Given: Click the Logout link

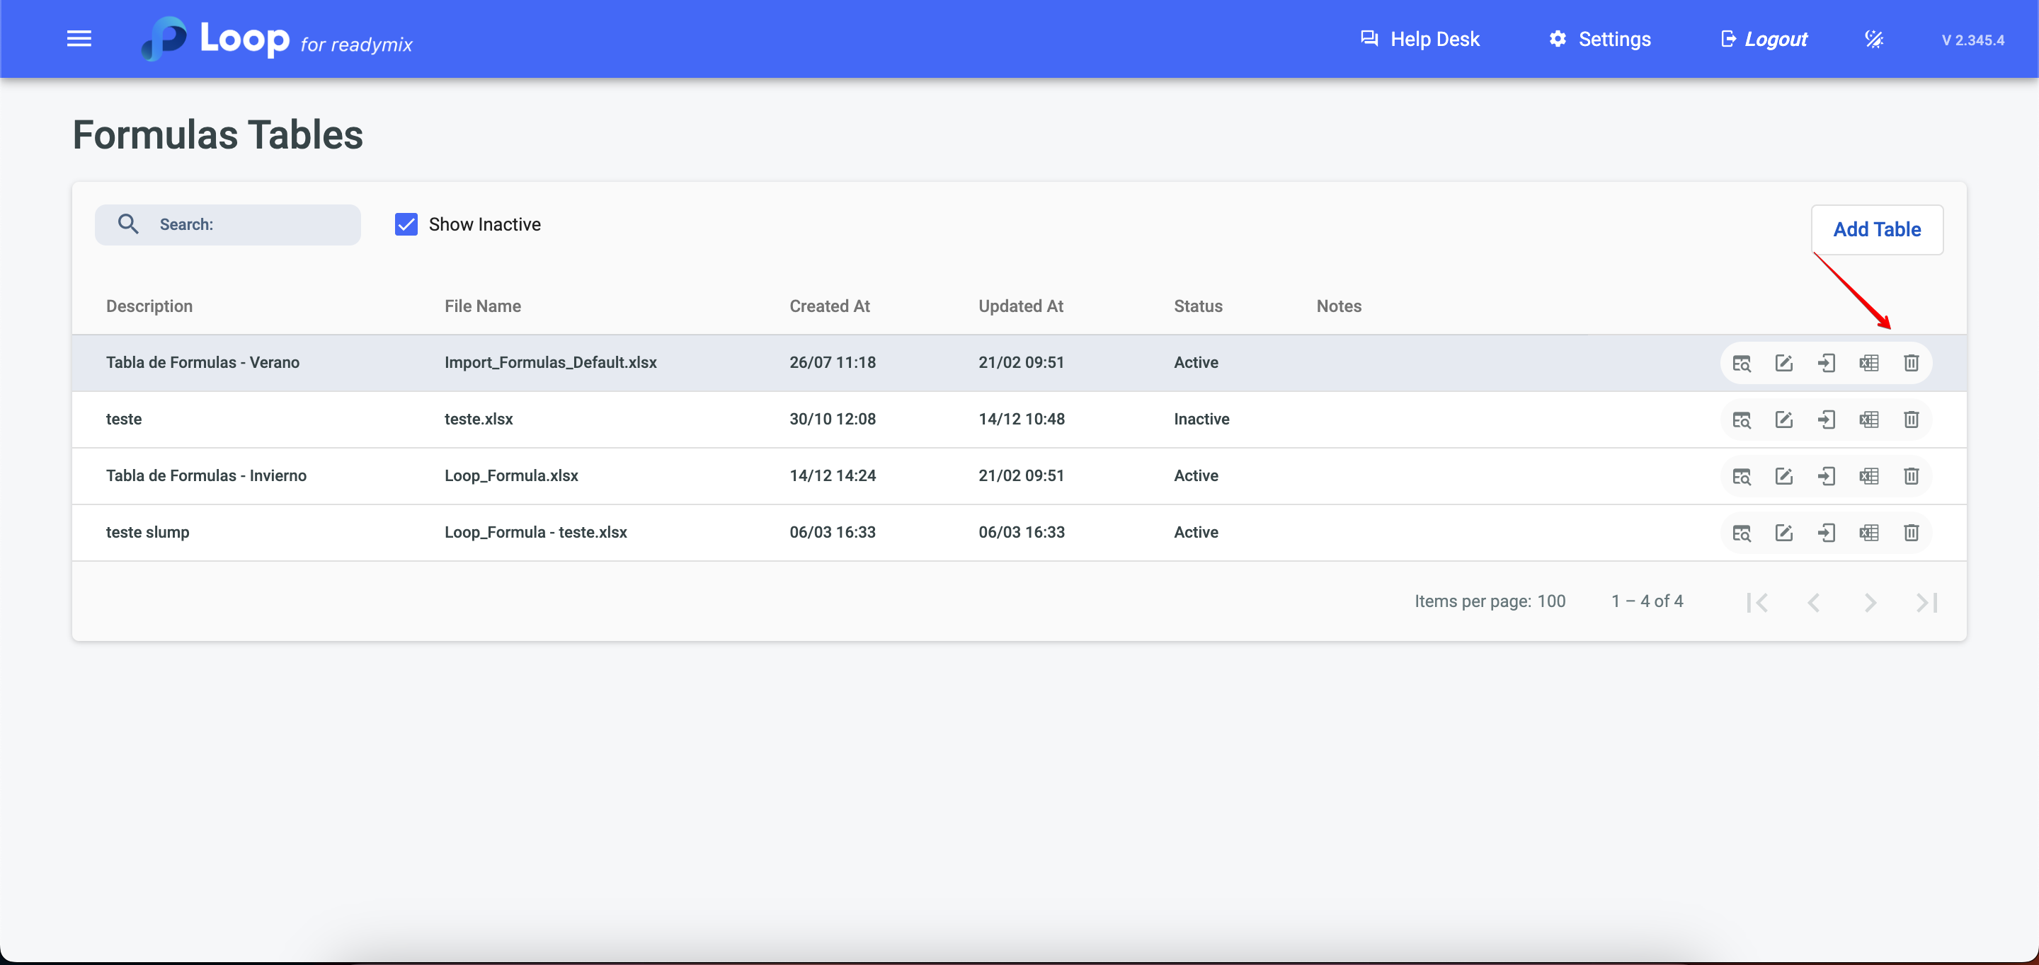Looking at the screenshot, I should [x=1764, y=40].
